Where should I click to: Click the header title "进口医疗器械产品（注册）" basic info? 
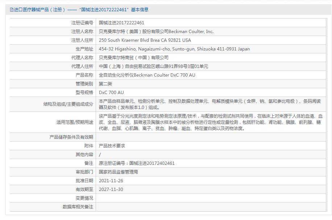coord(81,10)
